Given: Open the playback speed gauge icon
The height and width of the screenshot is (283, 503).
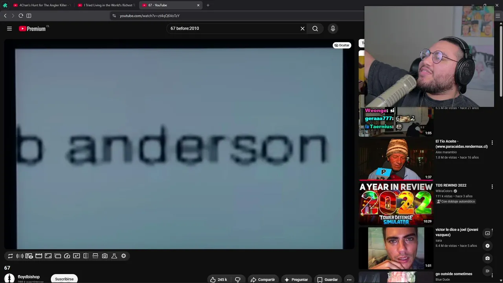Looking at the screenshot, I should point(67,256).
